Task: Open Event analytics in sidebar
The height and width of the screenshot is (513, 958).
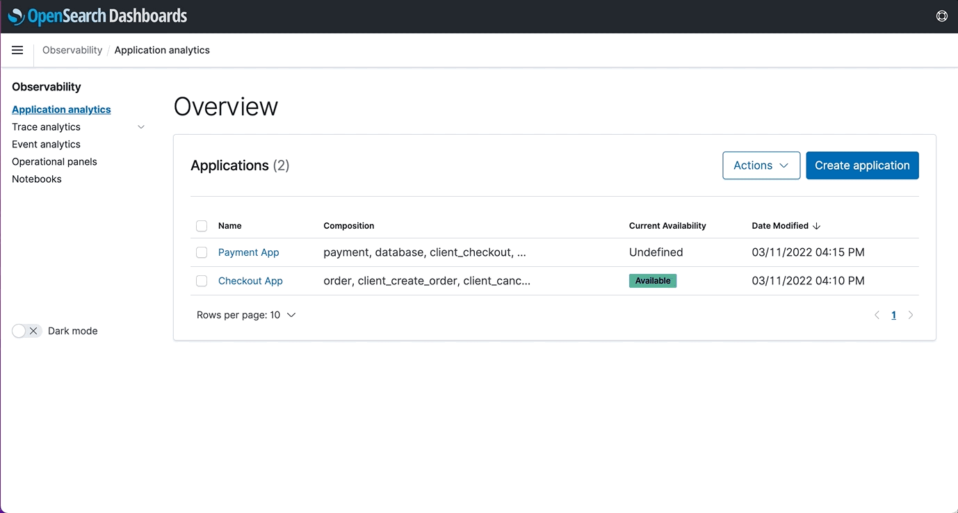Action: click(x=46, y=144)
